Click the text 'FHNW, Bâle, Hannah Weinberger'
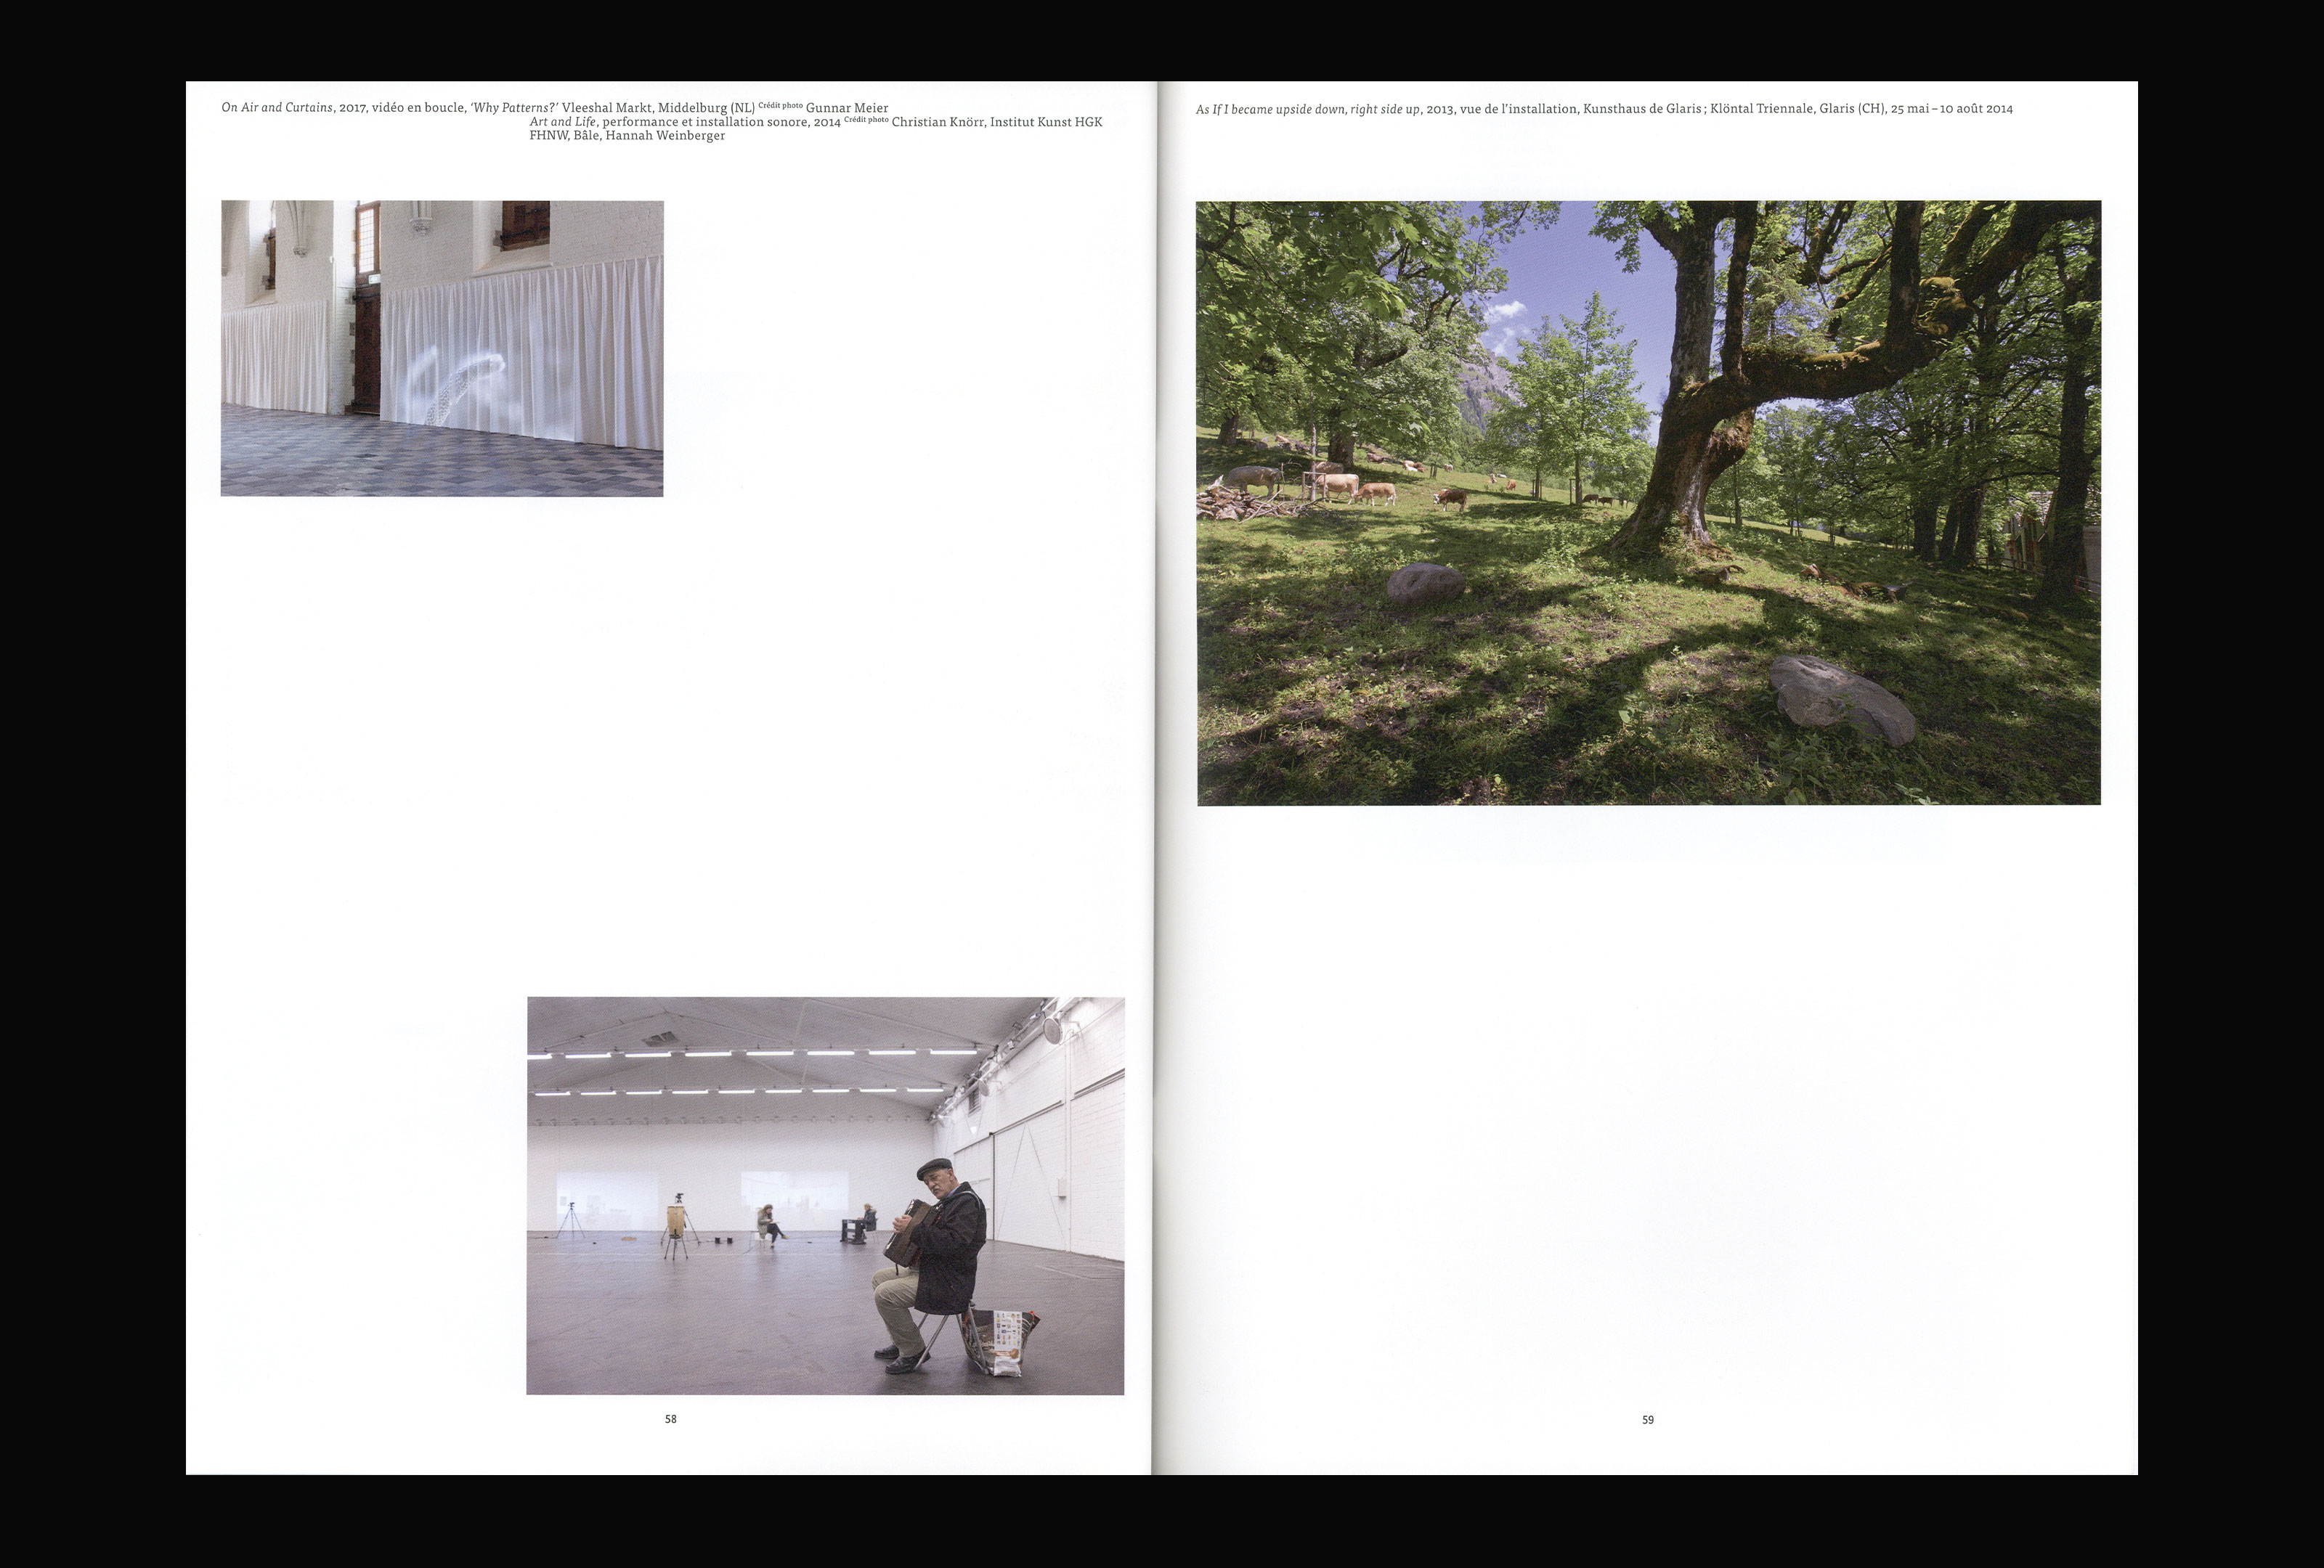 (x=627, y=136)
